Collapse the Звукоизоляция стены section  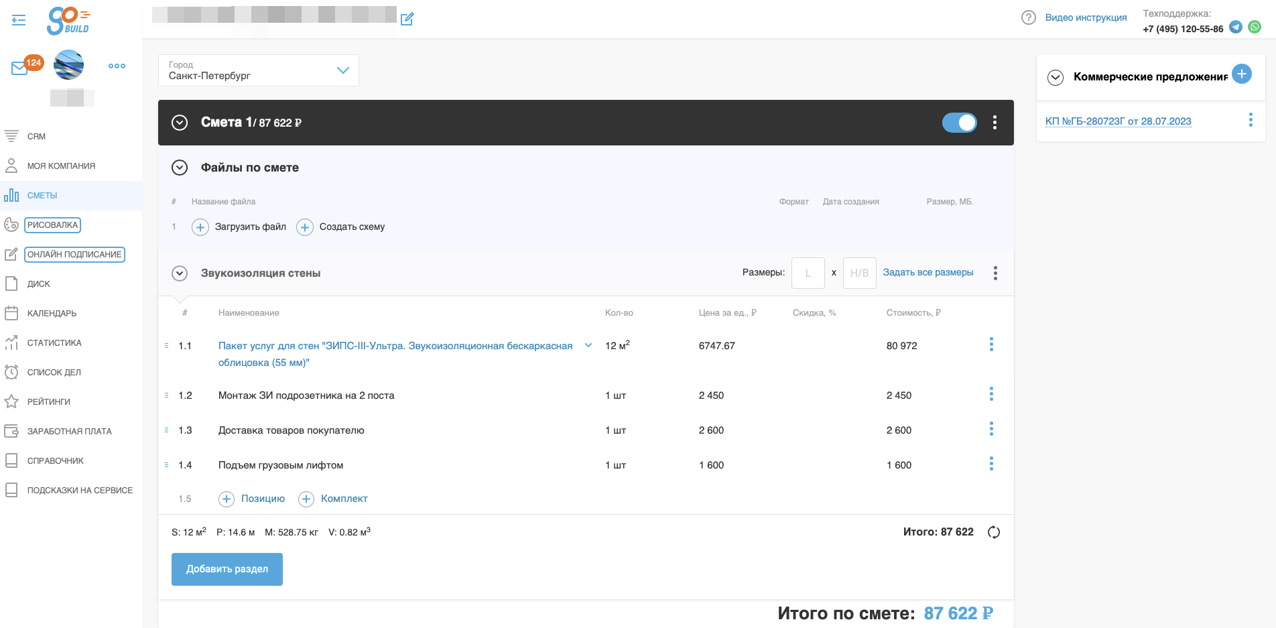click(x=179, y=273)
